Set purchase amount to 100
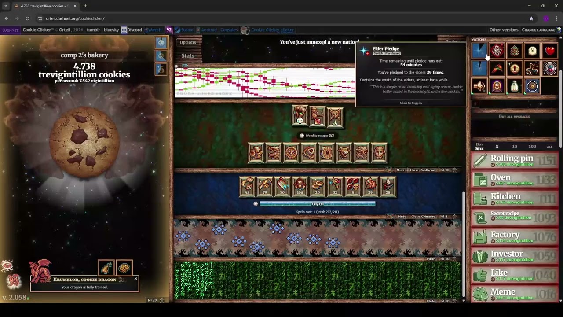 click(532, 147)
